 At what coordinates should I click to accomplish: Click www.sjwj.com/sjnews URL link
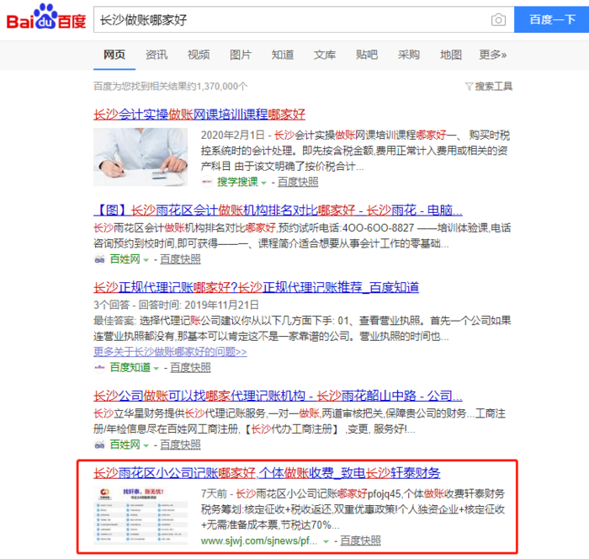coord(259,540)
